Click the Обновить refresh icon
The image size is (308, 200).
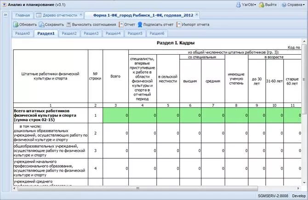coord(16,24)
